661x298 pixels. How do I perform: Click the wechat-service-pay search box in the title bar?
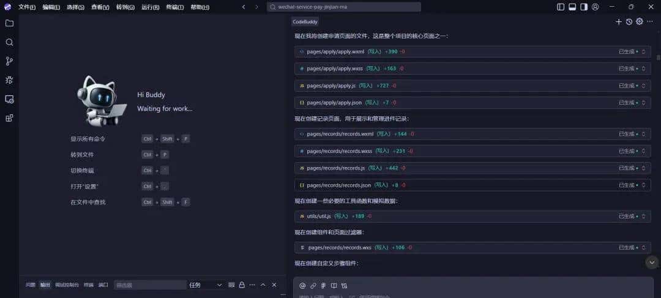[344, 7]
